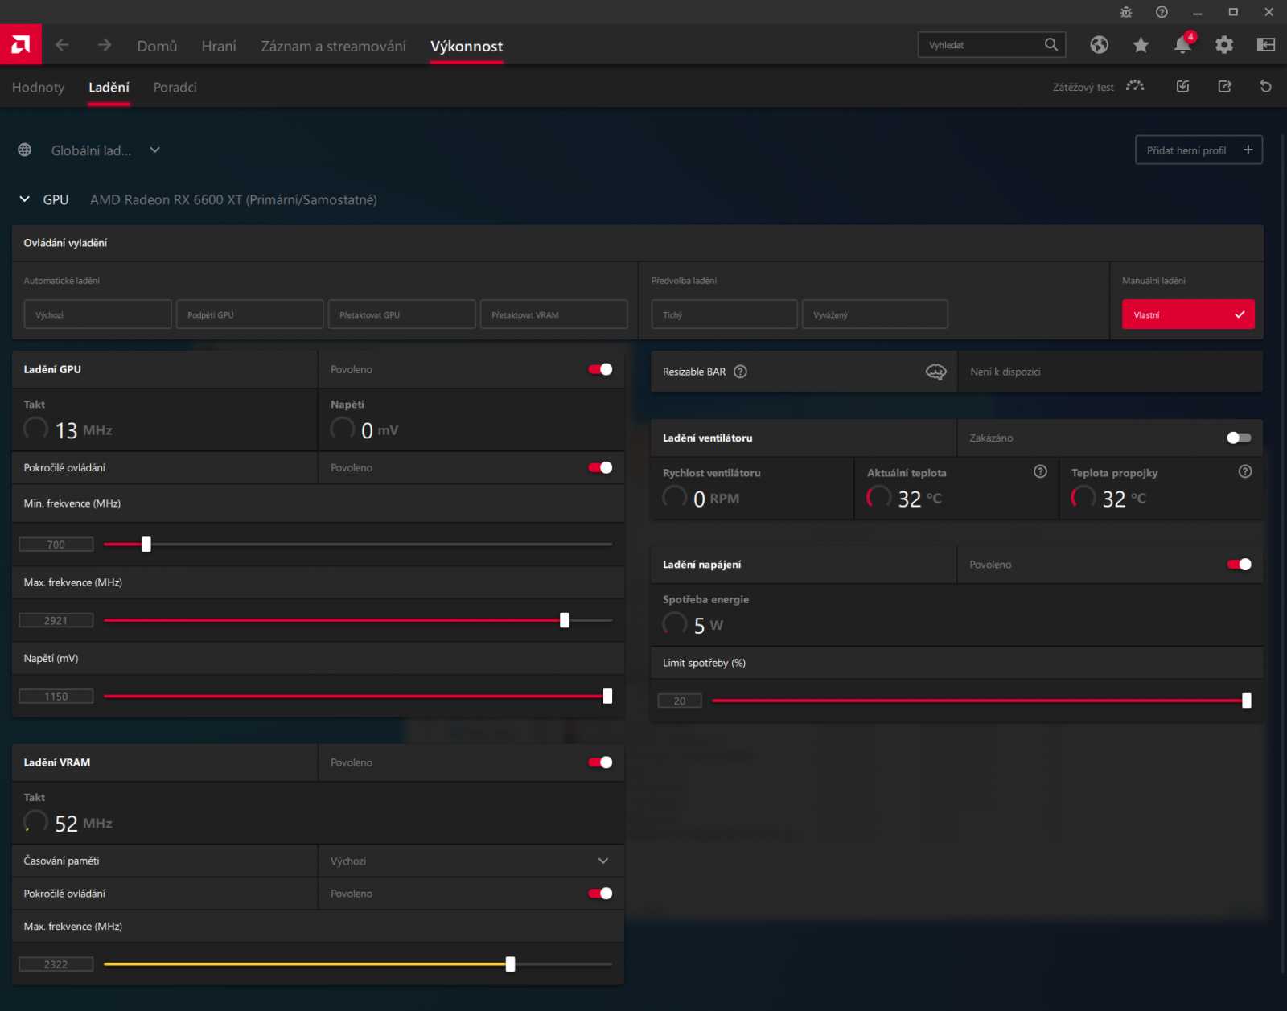The image size is (1287, 1011).
Task: Expand the Globální ladění dropdown
Action: 154,150
